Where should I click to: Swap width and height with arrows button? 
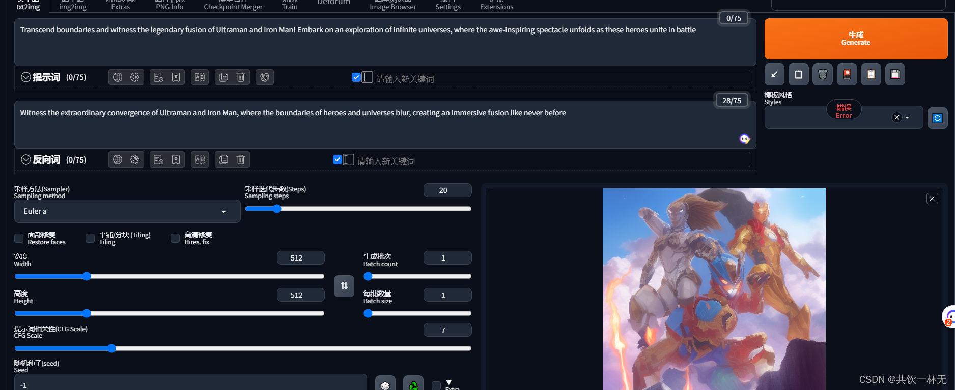(344, 286)
